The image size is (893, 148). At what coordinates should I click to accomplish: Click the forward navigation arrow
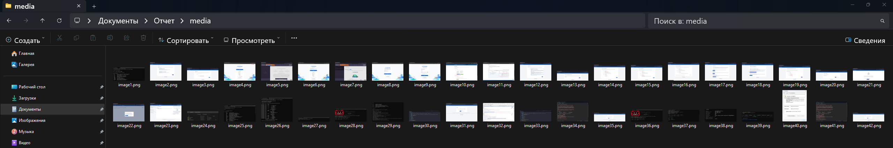point(26,21)
